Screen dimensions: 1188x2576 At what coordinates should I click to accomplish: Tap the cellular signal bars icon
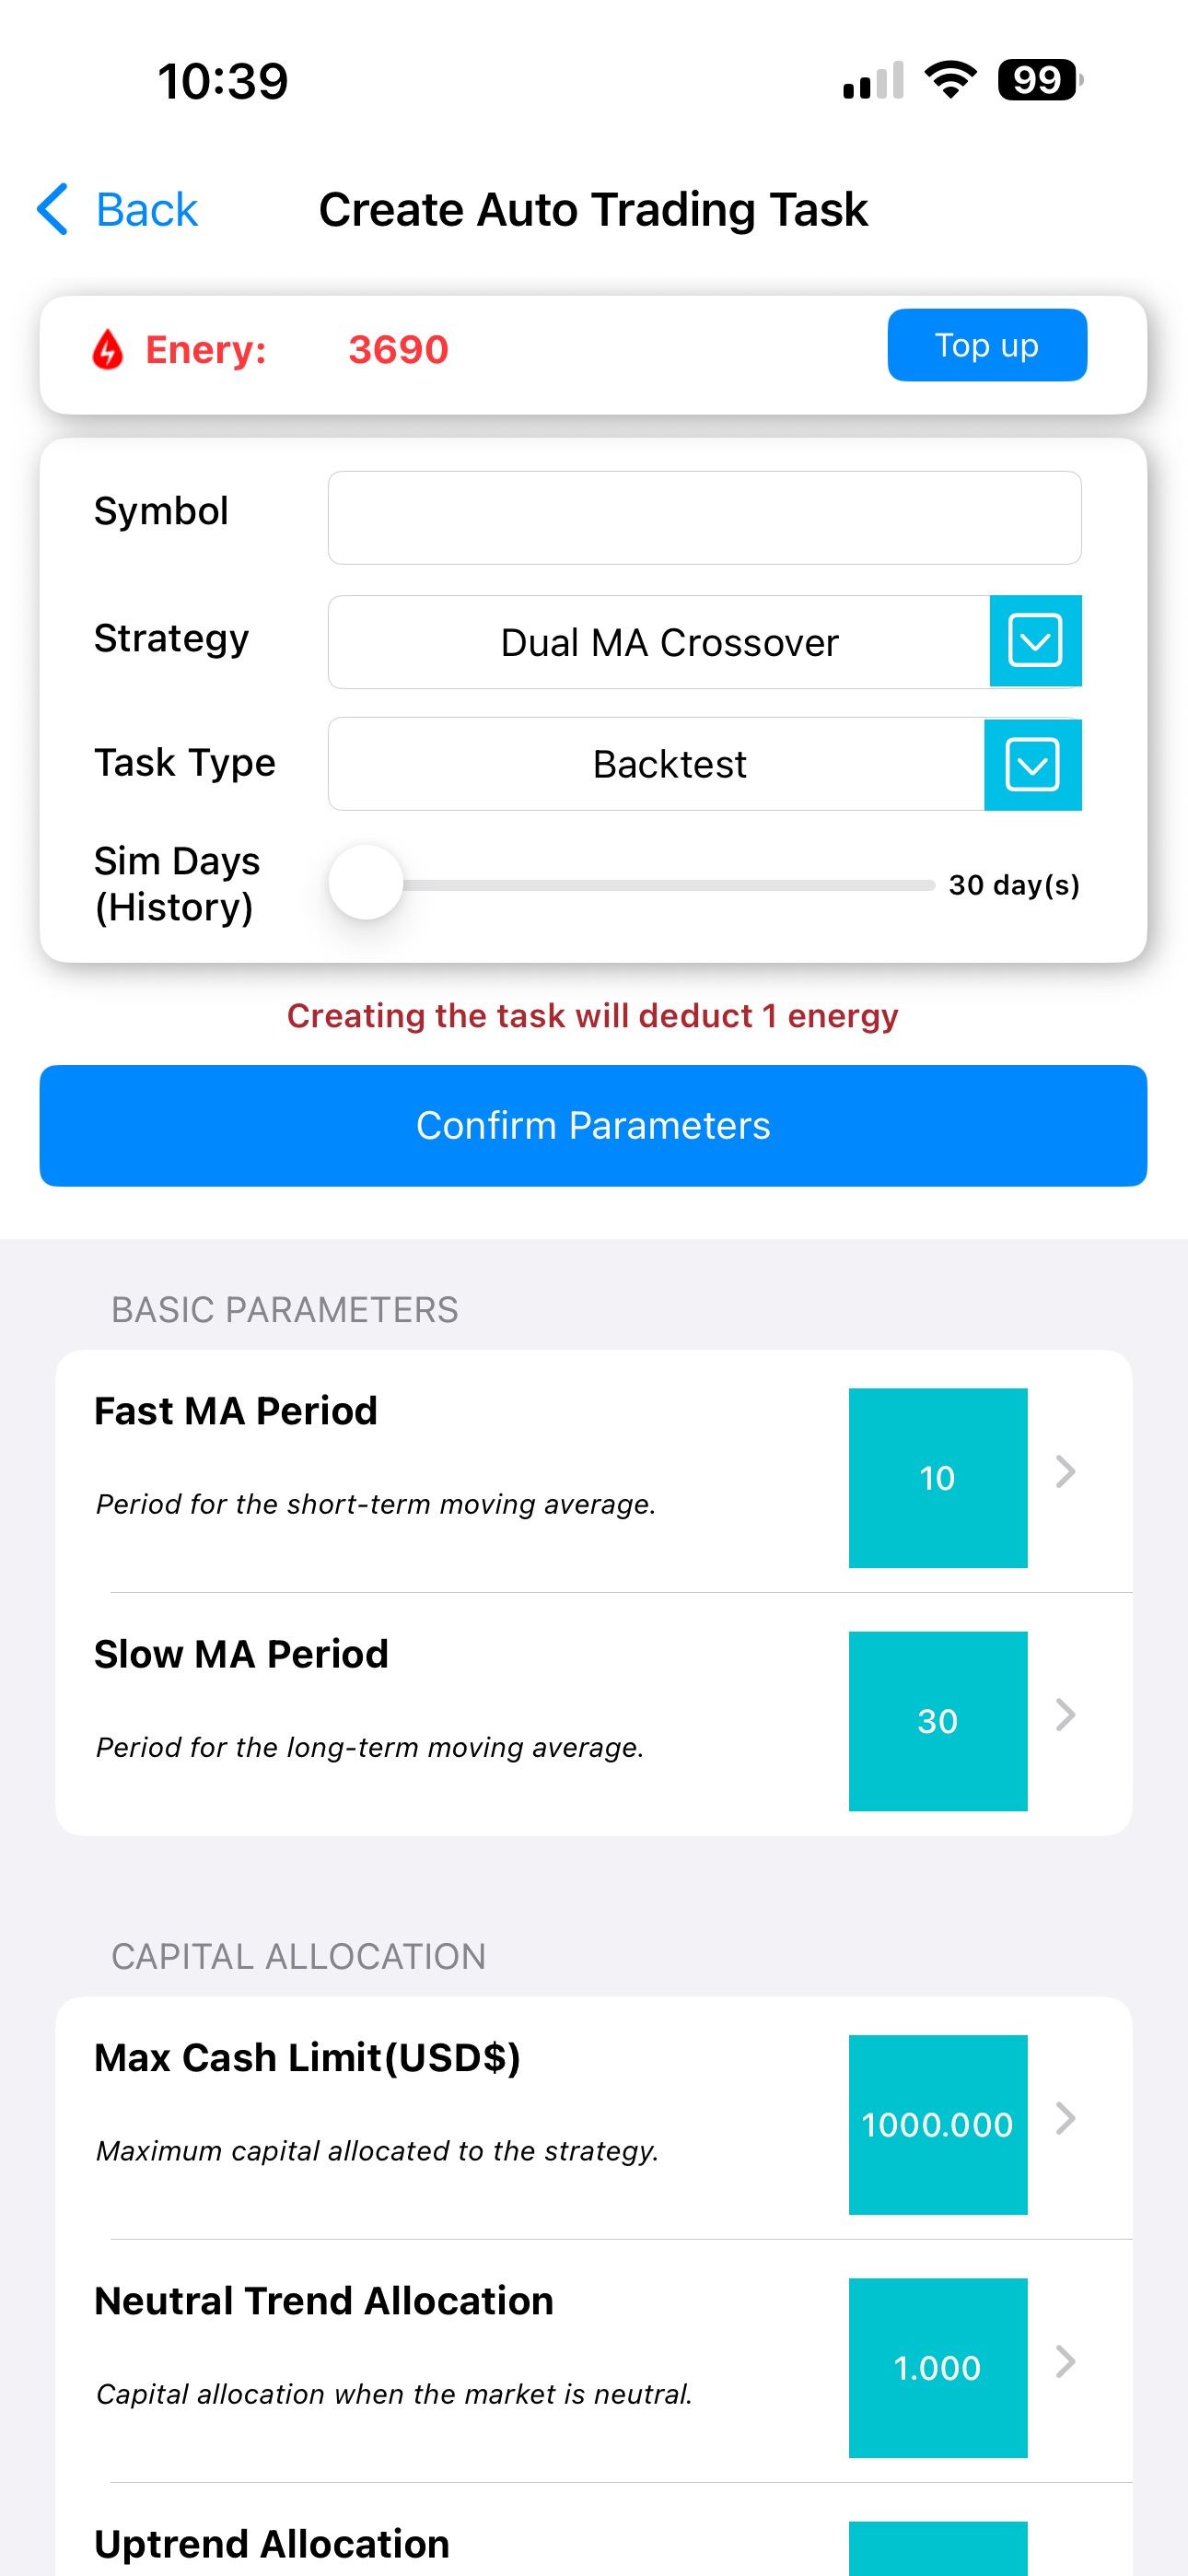[873, 81]
